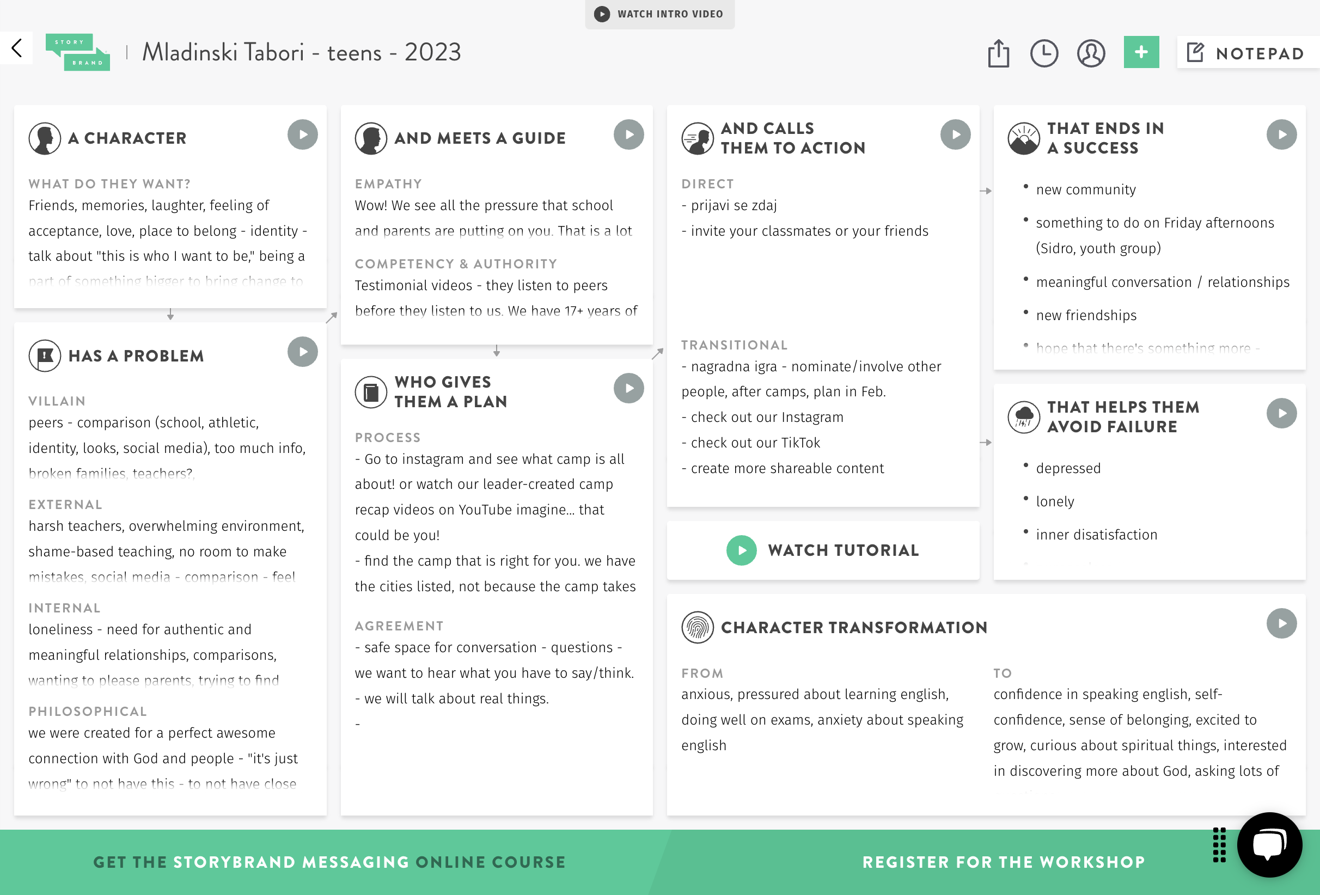The width and height of the screenshot is (1320, 895).
Task: Open Get the StoryBrand Messaging Online Course
Action: (329, 862)
